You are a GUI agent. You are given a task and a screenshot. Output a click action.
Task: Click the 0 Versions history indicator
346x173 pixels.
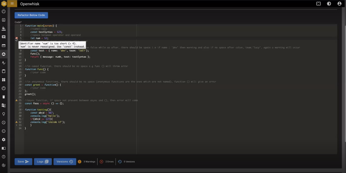point(126,161)
